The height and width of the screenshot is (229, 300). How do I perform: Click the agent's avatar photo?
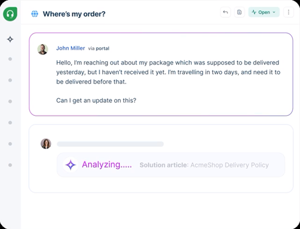tap(46, 144)
